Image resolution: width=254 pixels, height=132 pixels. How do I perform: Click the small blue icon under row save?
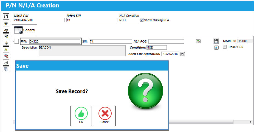[216, 48]
